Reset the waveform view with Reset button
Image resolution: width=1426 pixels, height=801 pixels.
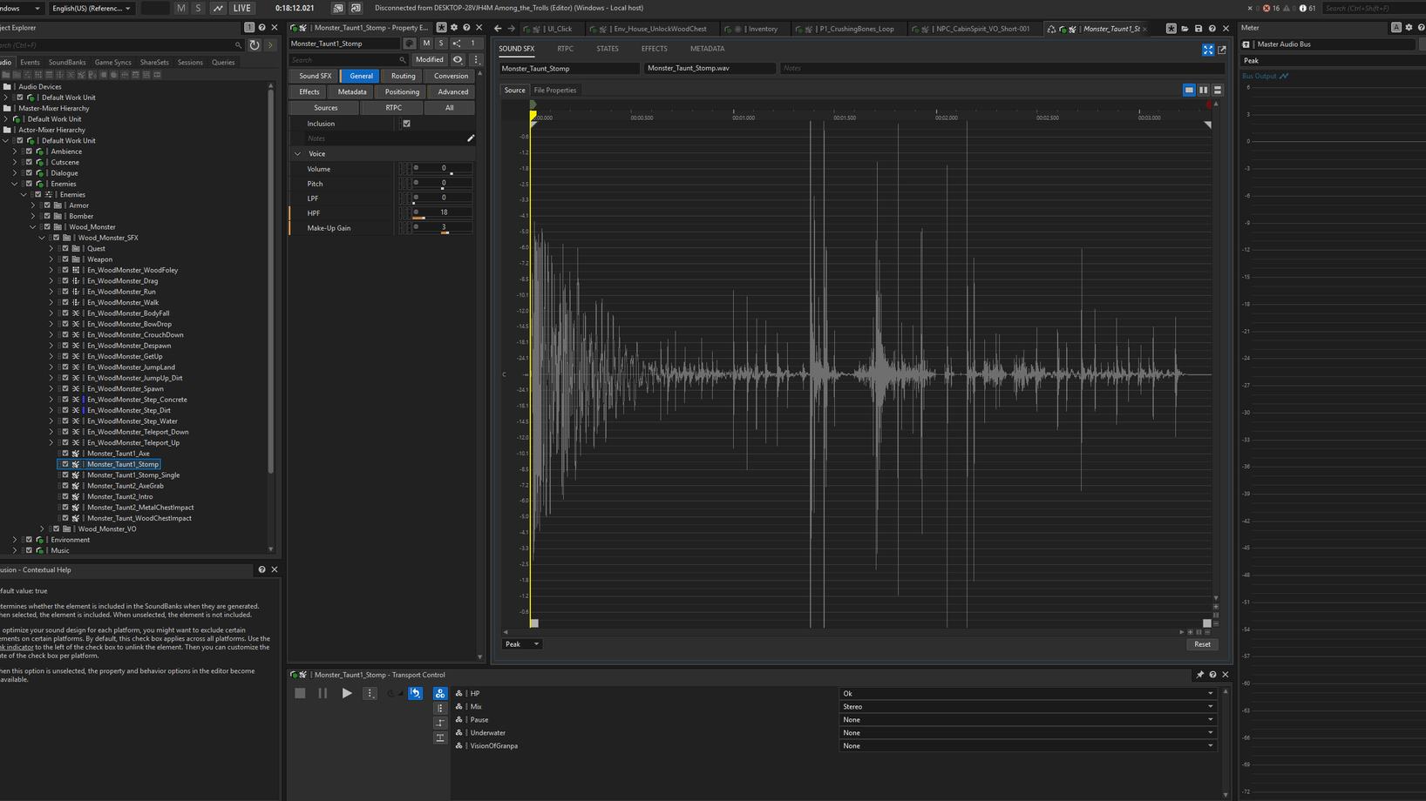1202,644
